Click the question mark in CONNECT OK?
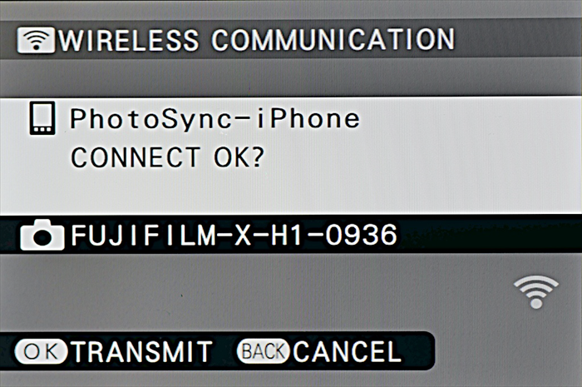This screenshot has height=387, width=582. [x=256, y=157]
